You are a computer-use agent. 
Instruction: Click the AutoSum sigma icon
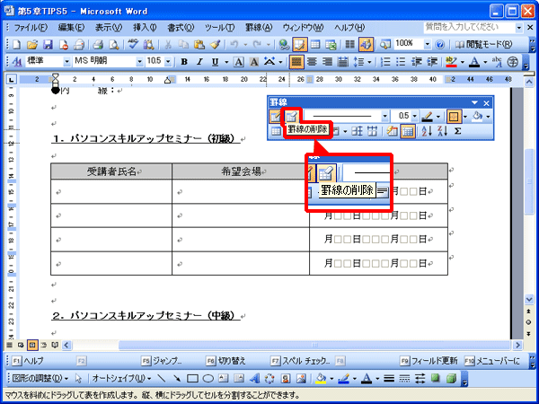click(x=457, y=131)
